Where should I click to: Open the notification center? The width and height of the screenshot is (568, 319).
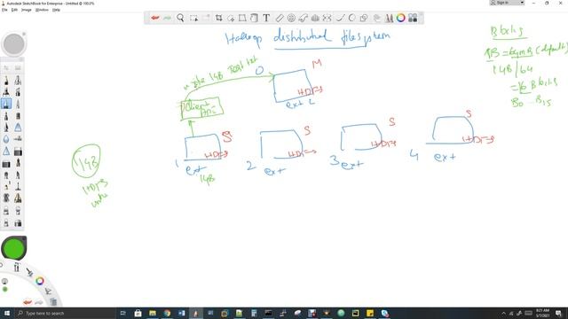tap(559, 313)
